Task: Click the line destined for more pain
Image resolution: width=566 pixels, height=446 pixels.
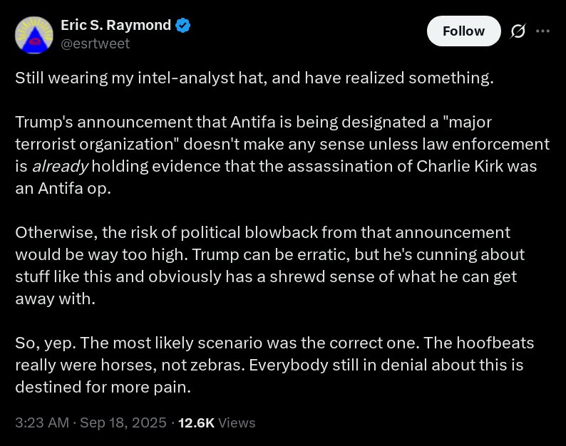Action: tap(103, 387)
